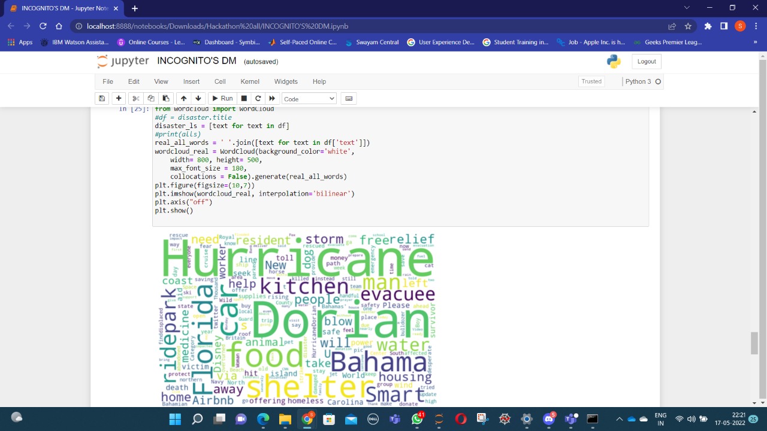
Task: Rename notebook title INCOGNITO'S DM
Action: [x=197, y=61]
